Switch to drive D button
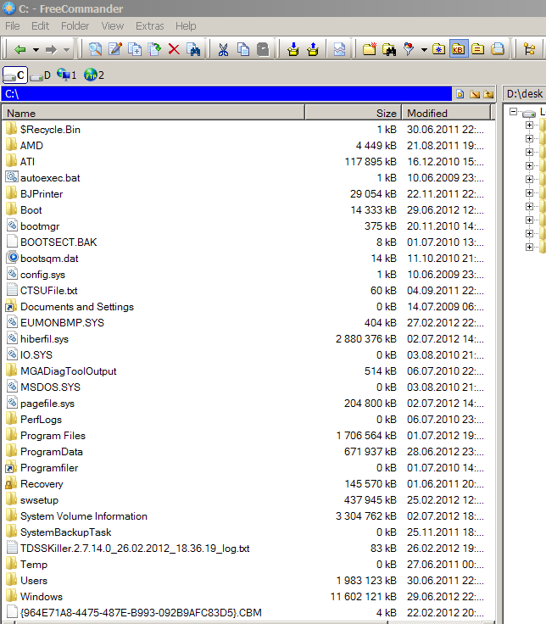The height and width of the screenshot is (624, 546). (40, 75)
